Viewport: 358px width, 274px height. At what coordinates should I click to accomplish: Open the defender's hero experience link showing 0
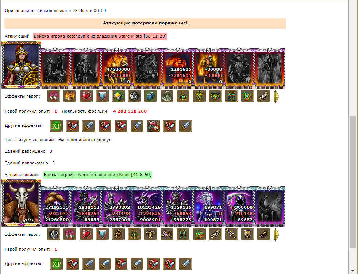coord(56,249)
